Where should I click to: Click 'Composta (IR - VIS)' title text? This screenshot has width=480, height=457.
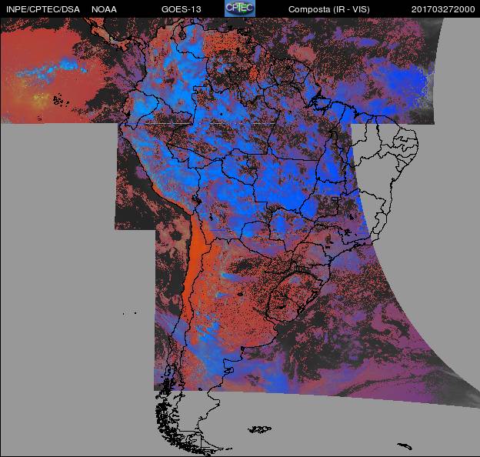[329, 9]
